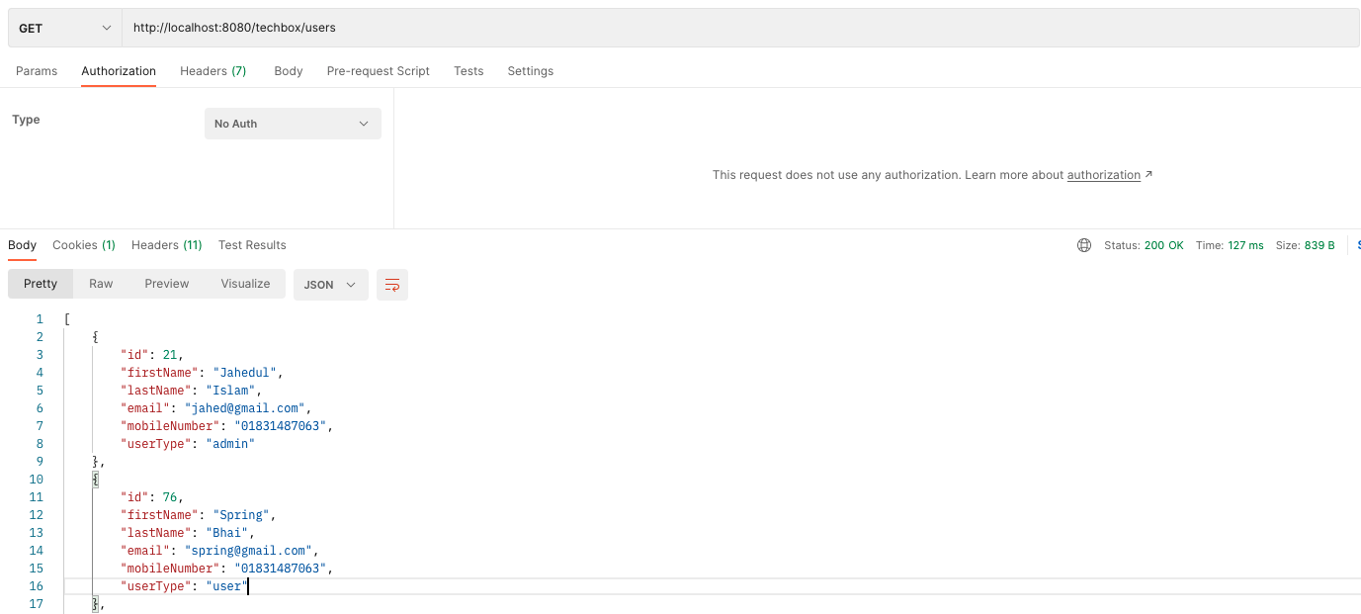Click the "Jahedul" firstName value
The height and width of the screenshot is (614, 1361).
coord(245,373)
